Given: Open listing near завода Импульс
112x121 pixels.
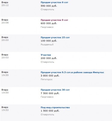Looking at the screenshot, I should [x=72, y=72].
